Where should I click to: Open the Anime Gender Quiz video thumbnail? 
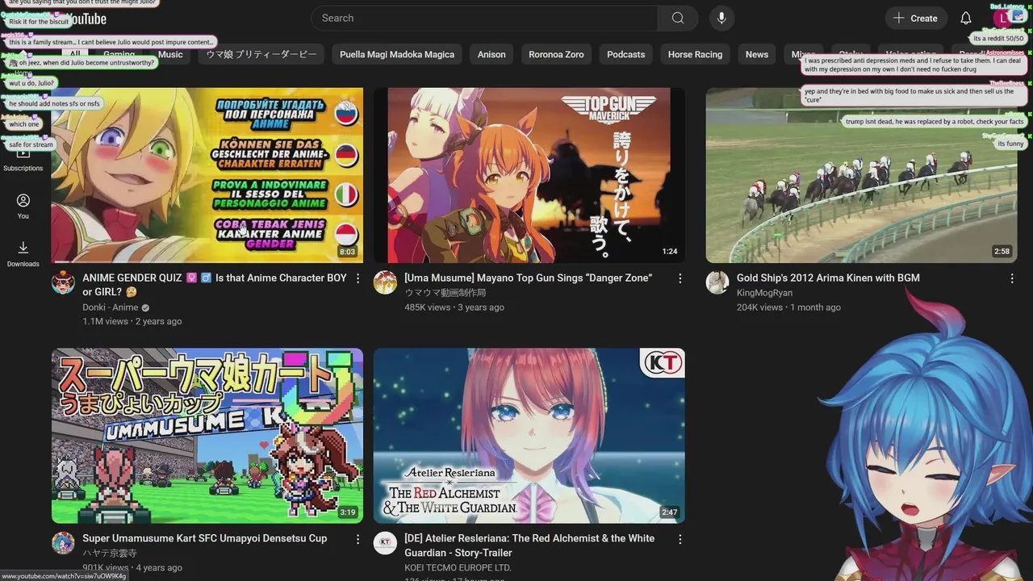(207, 175)
